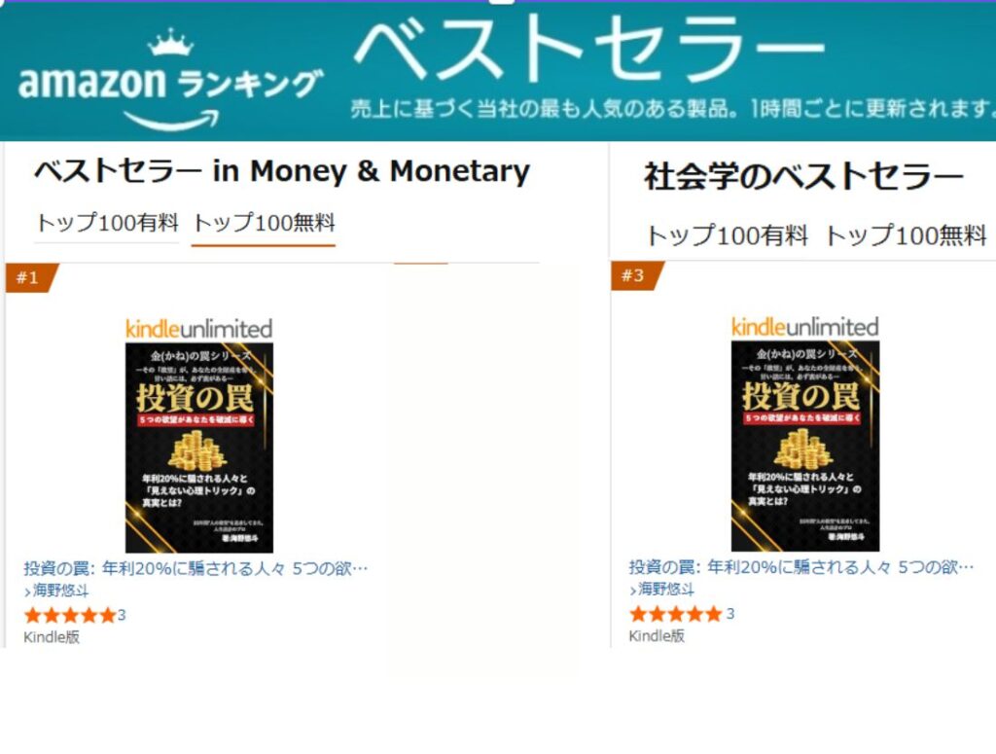Open the 投資の罠 title link of #3 book
996x754 pixels.
tap(801, 567)
